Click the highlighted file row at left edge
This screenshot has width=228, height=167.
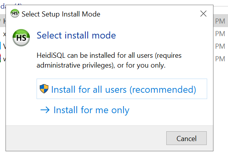pos(3,21)
